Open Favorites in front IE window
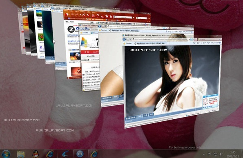This screenshot has width=243, height=158. pos(127,44)
